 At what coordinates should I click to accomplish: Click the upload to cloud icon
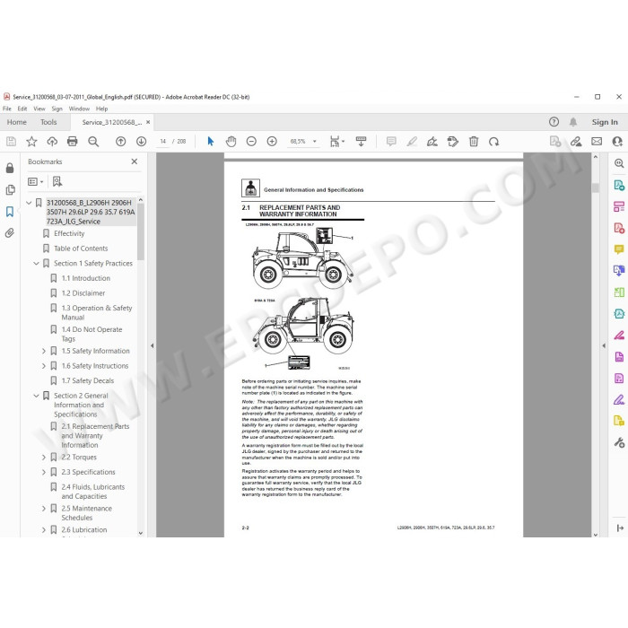(52, 142)
